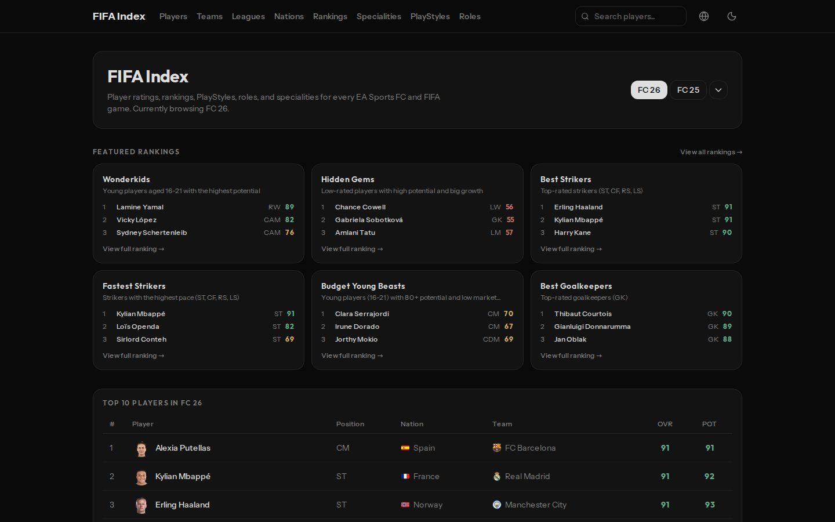Select Jorthy Mokio in Budget Young Beasts

point(356,339)
